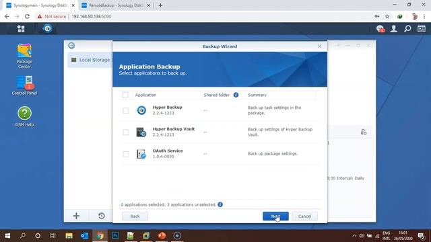Open Windows notification center icon
This screenshot has height=242, width=431.
(421, 236)
